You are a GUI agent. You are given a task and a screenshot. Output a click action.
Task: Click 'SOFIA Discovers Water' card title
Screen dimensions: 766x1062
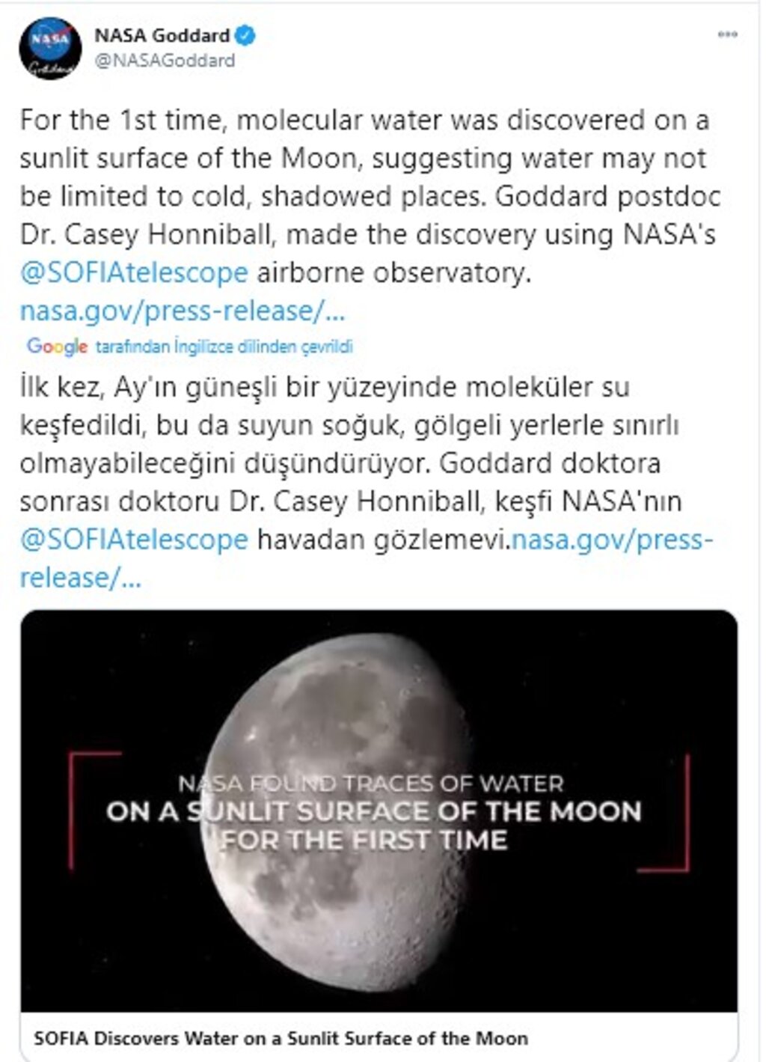[x=281, y=1039]
